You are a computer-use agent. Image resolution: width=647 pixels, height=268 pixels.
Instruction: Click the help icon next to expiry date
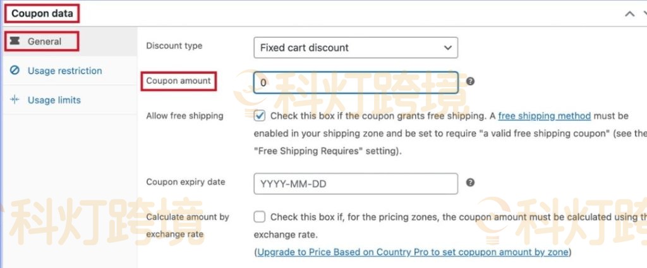tap(470, 182)
